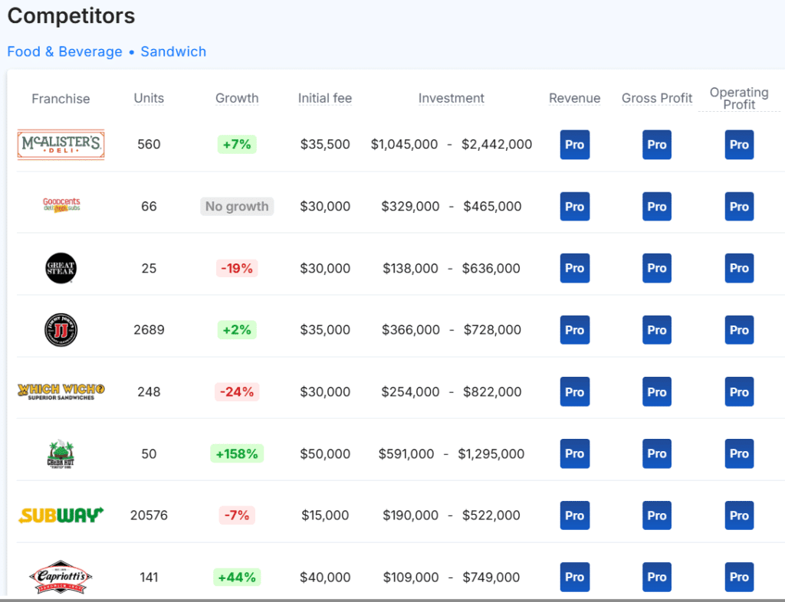Viewport: 785px width, 602px height.
Task: Click the $40,000 initial fee value
Action: pyautogui.click(x=325, y=577)
